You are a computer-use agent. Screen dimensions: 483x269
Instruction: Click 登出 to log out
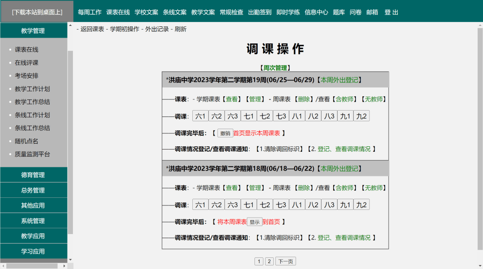coord(391,12)
